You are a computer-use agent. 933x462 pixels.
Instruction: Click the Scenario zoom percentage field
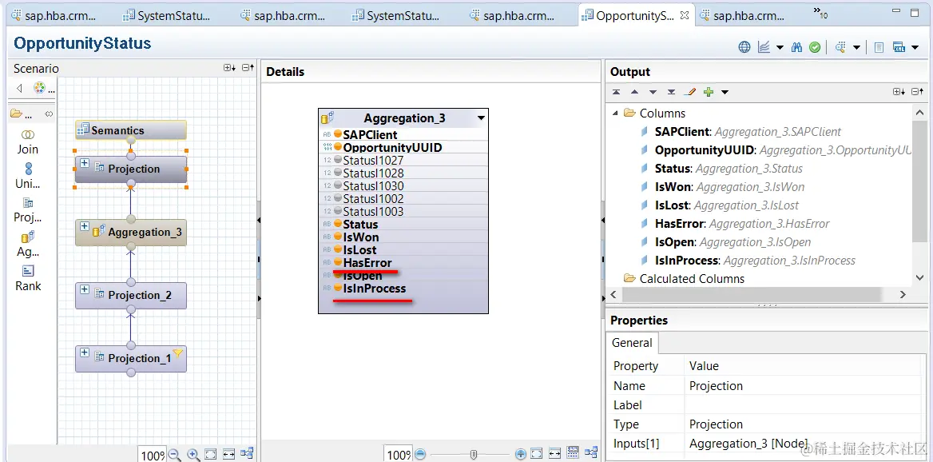click(153, 455)
